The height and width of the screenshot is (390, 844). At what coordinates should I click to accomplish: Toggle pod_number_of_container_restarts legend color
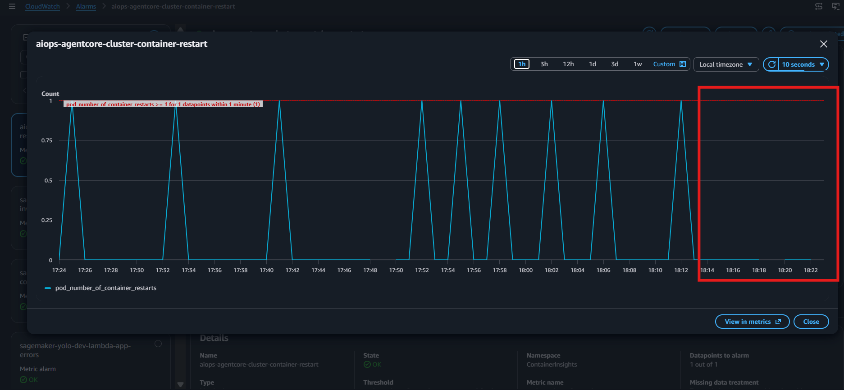[48, 288]
